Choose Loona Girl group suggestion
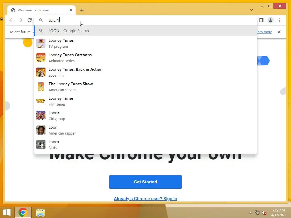Viewport: 291px width, 218px height. [x=146, y=116]
